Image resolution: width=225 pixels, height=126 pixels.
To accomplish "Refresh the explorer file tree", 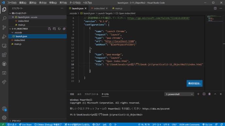I will click(59, 29).
